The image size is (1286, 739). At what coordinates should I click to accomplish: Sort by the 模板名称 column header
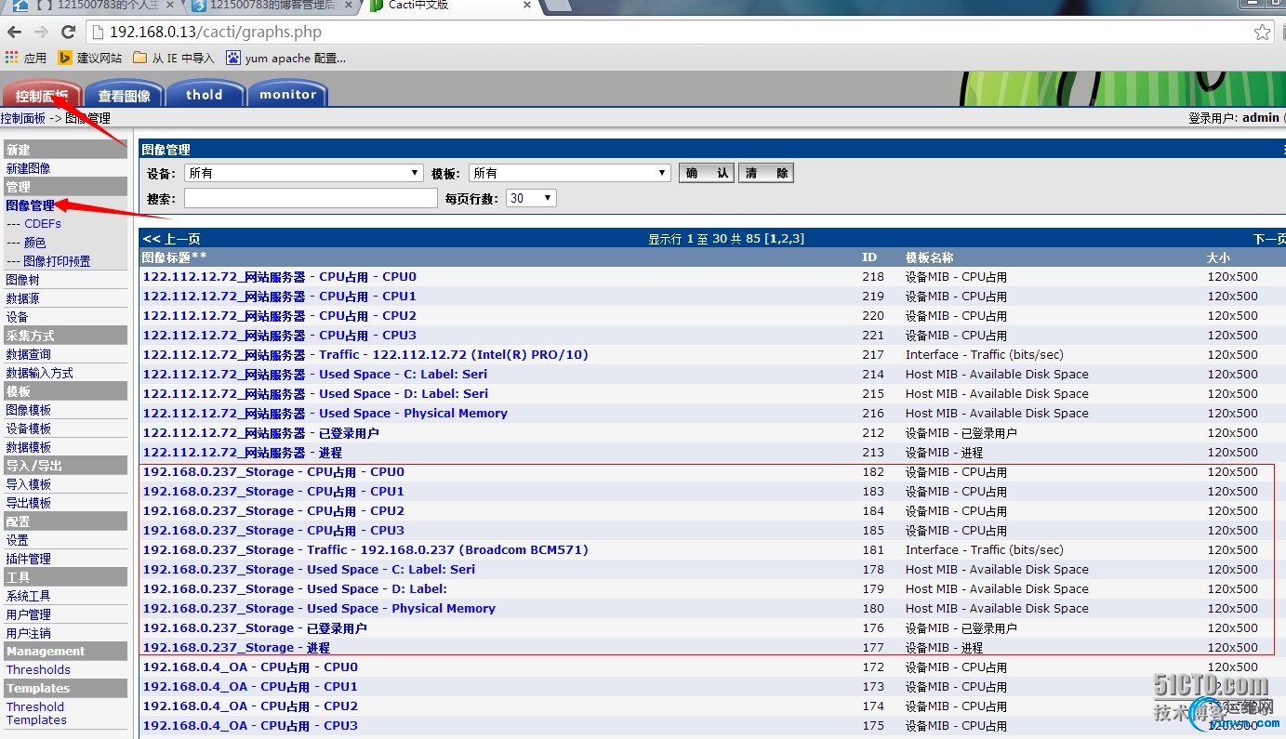pyautogui.click(x=930, y=257)
